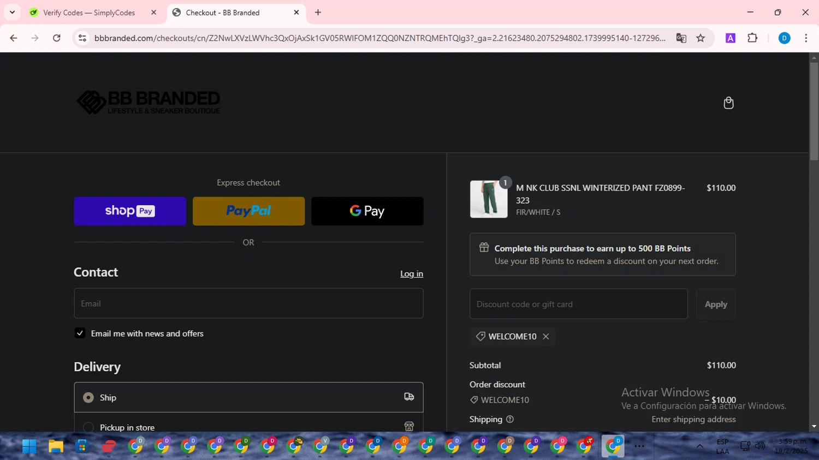The width and height of the screenshot is (819, 460).
Task: Go back to previous page
Action: pyautogui.click(x=14, y=38)
